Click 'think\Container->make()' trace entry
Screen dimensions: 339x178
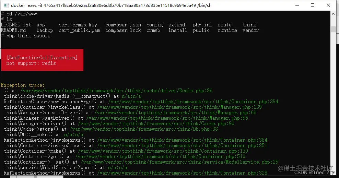pyautogui.click(x=35, y=151)
